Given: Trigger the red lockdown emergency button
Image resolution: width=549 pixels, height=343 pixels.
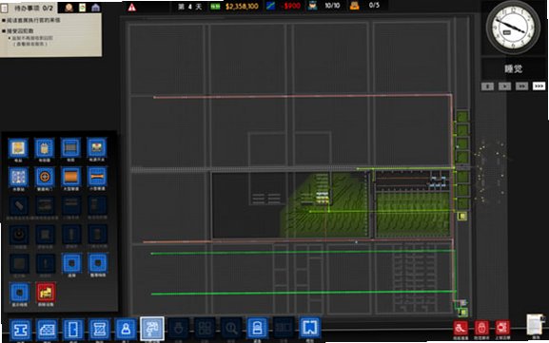Looking at the screenshot, I should [481, 329].
